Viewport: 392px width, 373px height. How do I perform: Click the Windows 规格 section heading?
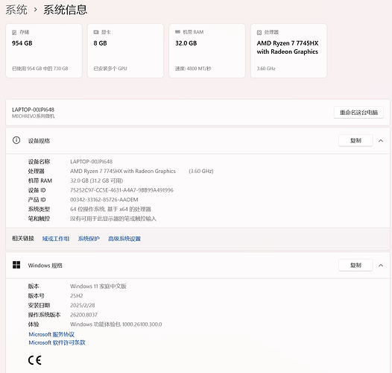[45, 266]
